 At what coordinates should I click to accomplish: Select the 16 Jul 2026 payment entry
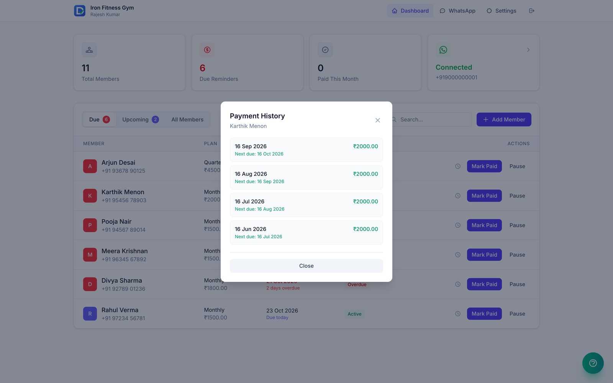(x=306, y=205)
